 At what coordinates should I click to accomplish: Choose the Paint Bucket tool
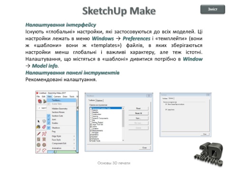click(x=38, y=127)
